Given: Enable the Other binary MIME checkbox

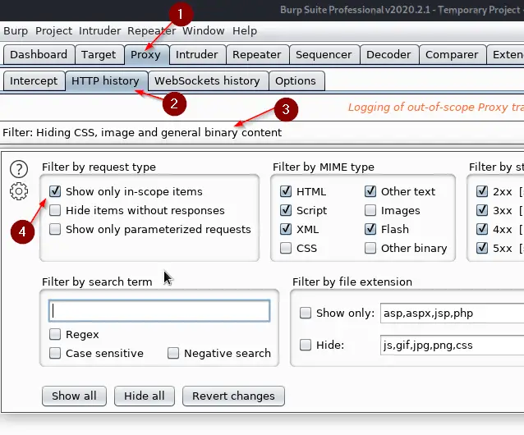Looking at the screenshot, I should click(x=370, y=248).
